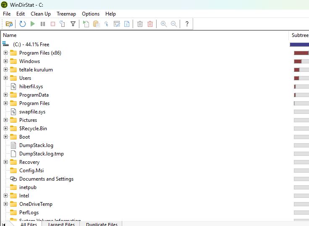309x226 pixels.
Task: Sort by the Subtree column header
Action: coord(299,35)
